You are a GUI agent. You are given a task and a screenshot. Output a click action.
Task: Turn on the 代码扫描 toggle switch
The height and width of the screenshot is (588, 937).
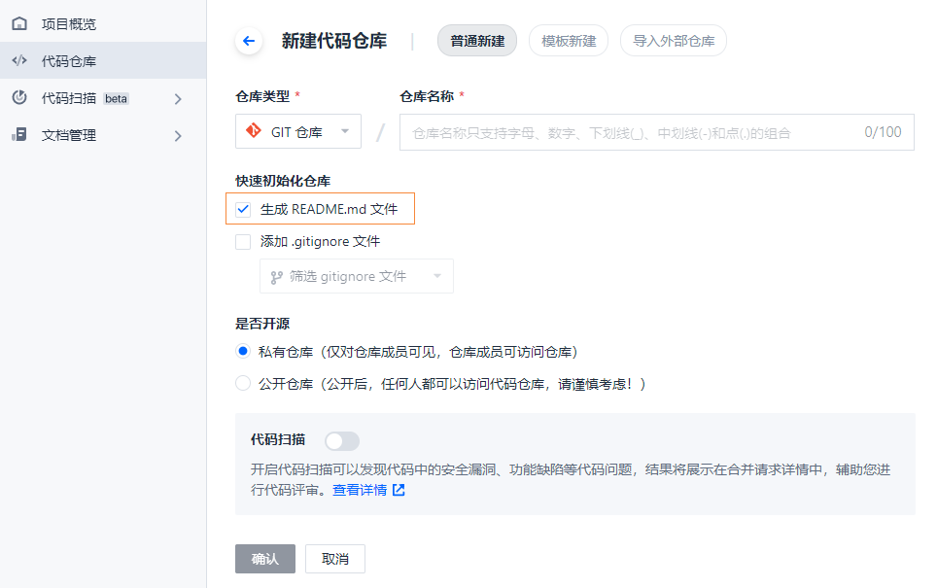pyautogui.click(x=342, y=441)
